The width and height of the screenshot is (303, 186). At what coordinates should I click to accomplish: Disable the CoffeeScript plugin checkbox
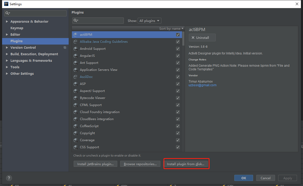pos(178,126)
